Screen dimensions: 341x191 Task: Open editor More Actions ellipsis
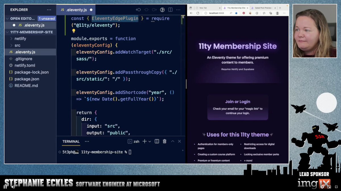(x=178, y=10)
